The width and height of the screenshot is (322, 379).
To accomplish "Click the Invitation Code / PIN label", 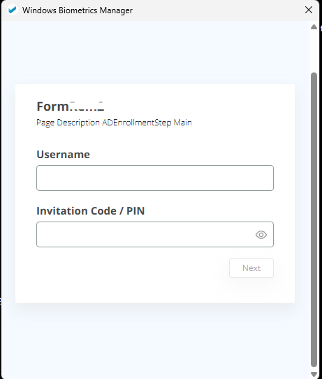I will pos(91,211).
